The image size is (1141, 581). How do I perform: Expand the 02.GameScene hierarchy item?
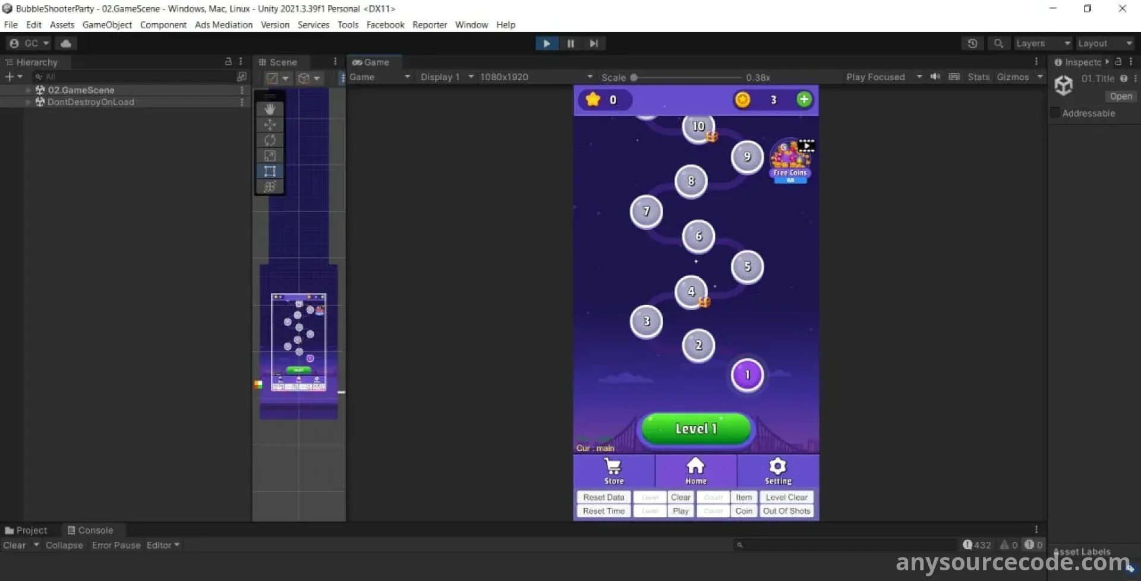click(x=28, y=90)
